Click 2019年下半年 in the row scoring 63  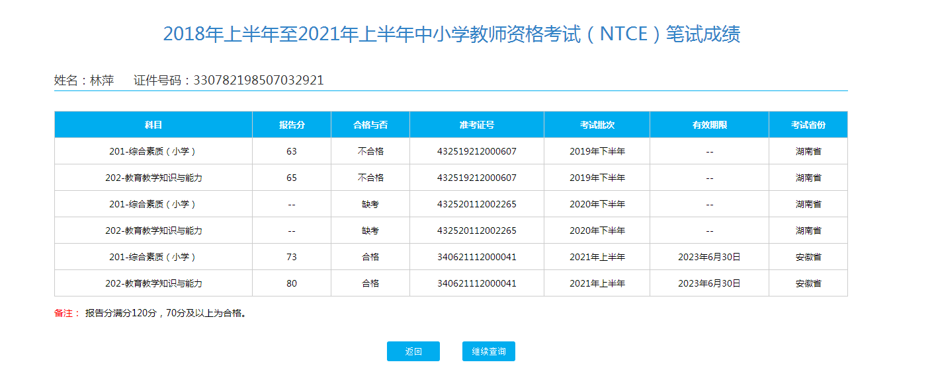[597, 151]
